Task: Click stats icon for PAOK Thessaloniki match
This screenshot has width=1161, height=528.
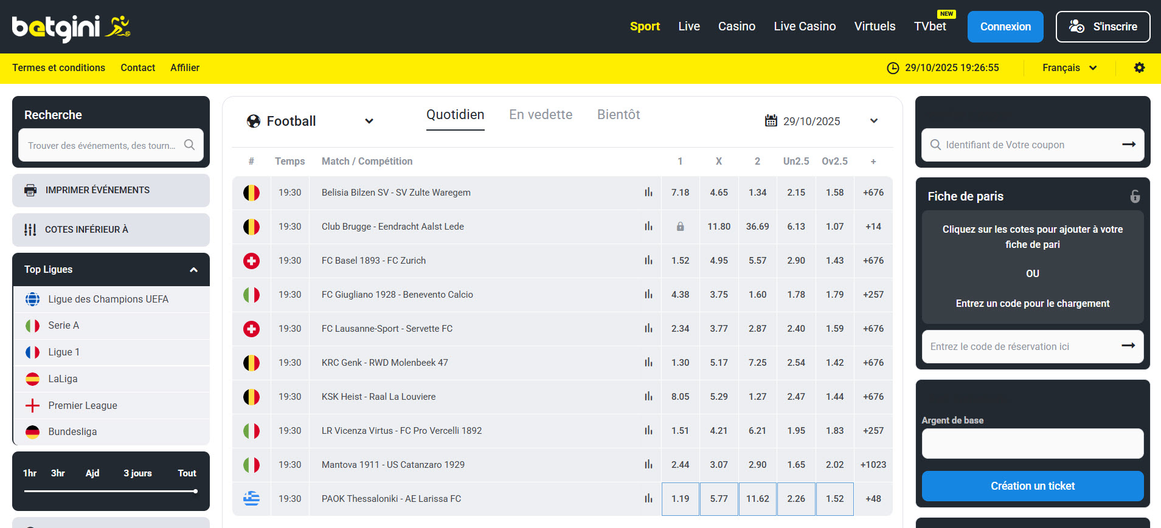Action: coord(648,499)
